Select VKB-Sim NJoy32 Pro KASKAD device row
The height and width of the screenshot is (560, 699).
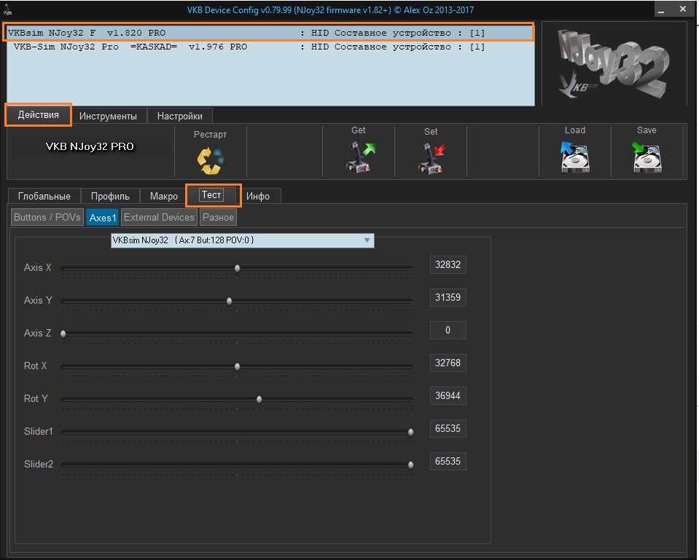click(248, 47)
